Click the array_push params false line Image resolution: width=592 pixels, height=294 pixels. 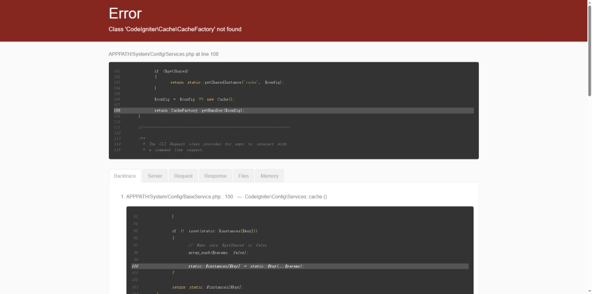click(218, 253)
